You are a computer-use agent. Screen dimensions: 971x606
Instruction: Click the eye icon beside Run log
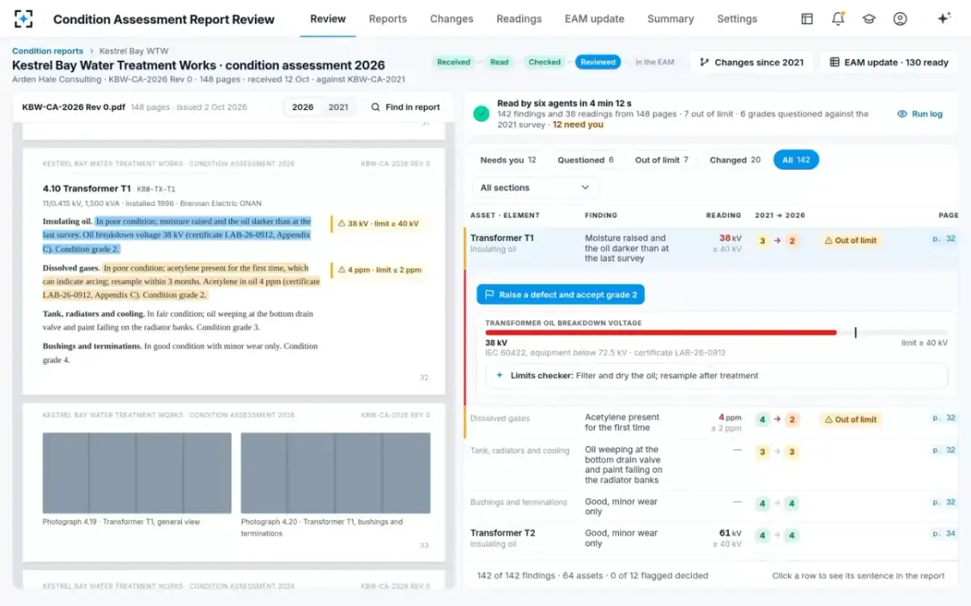(902, 114)
